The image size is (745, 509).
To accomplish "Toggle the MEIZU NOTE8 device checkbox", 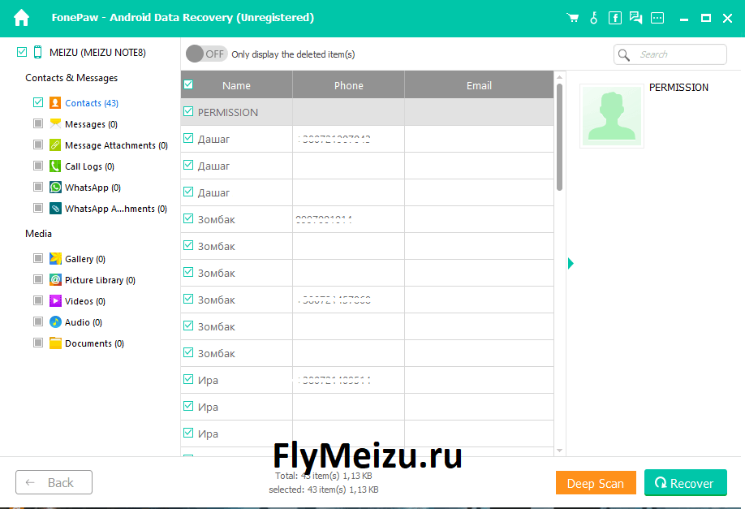I will [x=22, y=52].
